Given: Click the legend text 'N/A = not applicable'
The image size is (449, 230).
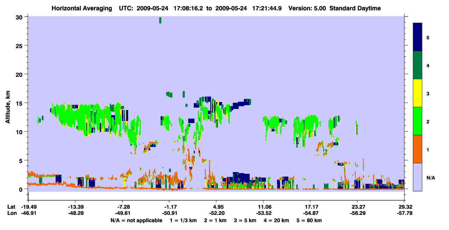Looking at the screenshot, I should coord(136,220).
